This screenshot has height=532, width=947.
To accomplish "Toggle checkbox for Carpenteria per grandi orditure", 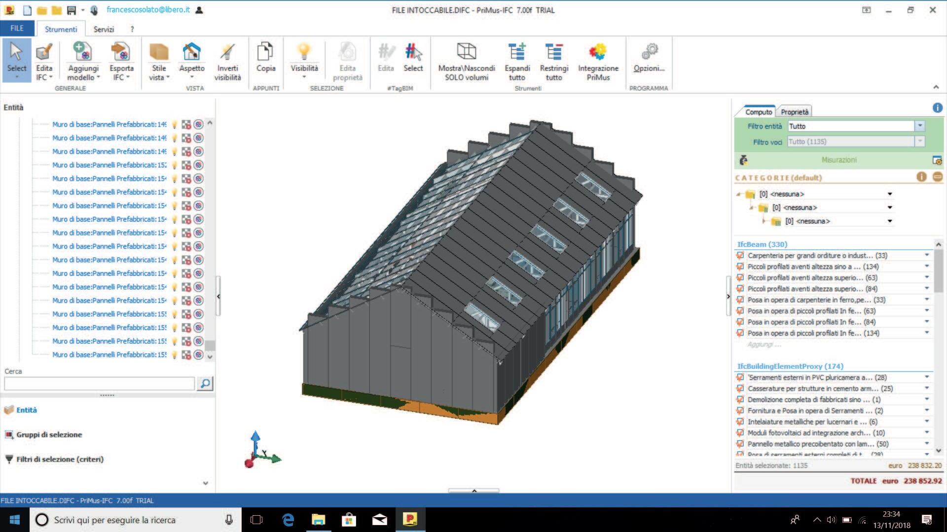I will pos(740,255).
